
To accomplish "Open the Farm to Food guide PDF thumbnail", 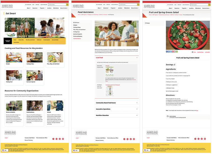I will click(110, 72).
